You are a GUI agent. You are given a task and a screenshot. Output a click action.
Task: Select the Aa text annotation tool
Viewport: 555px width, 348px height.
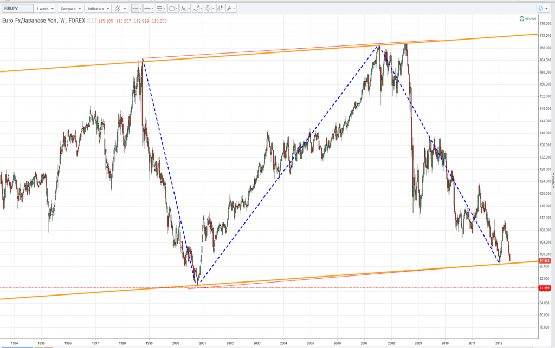tap(184, 9)
